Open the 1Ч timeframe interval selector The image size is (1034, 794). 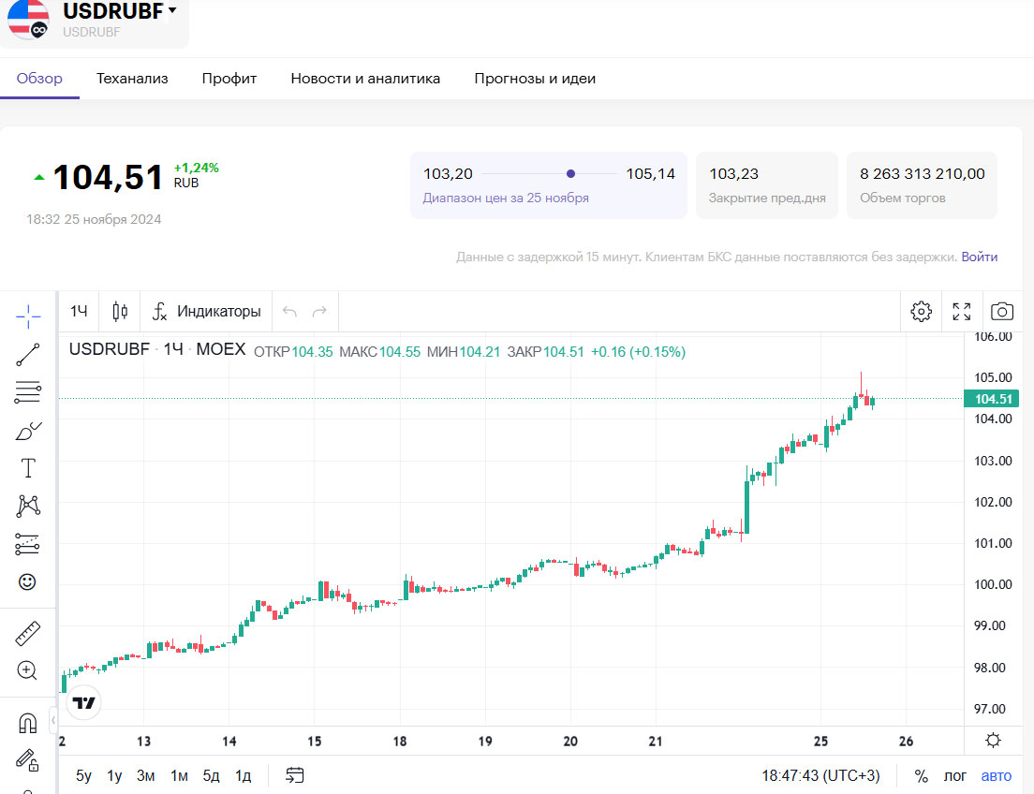pyautogui.click(x=80, y=312)
